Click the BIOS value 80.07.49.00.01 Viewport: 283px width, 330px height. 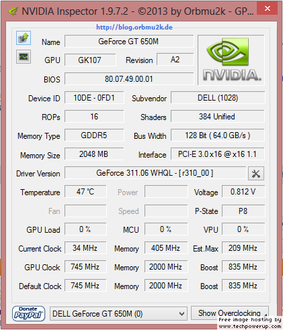129,79
